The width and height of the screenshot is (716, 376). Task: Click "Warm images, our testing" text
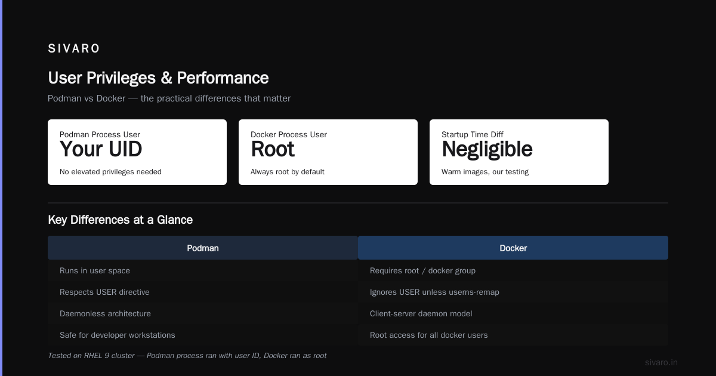(485, 172)
